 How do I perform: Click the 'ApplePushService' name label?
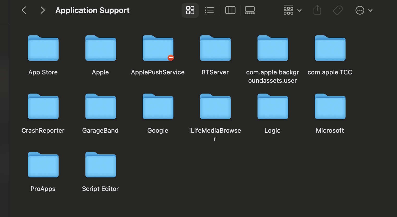pos(158,72)
